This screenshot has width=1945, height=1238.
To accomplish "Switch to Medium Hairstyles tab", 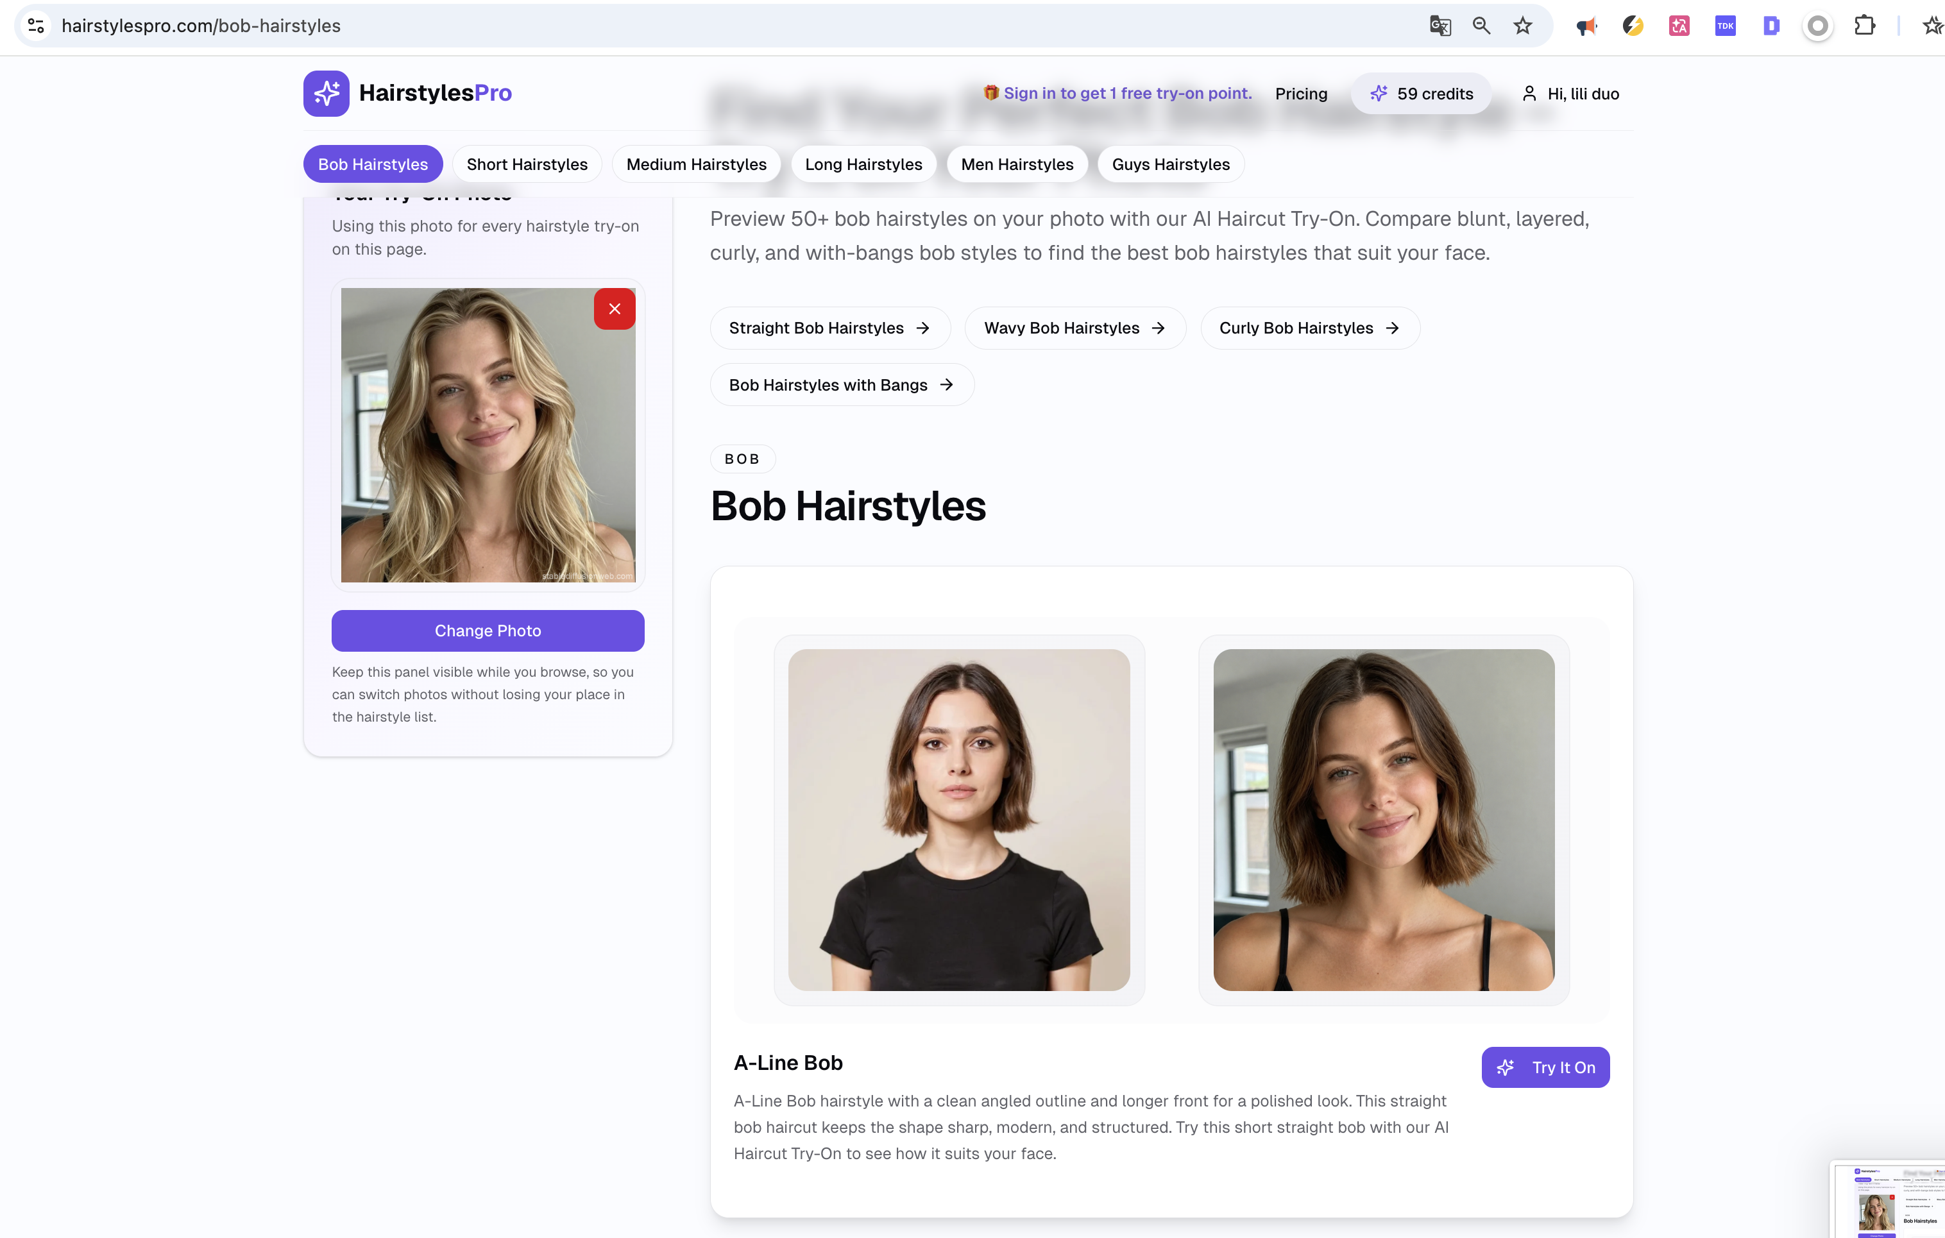I will (x=696, y=164).
